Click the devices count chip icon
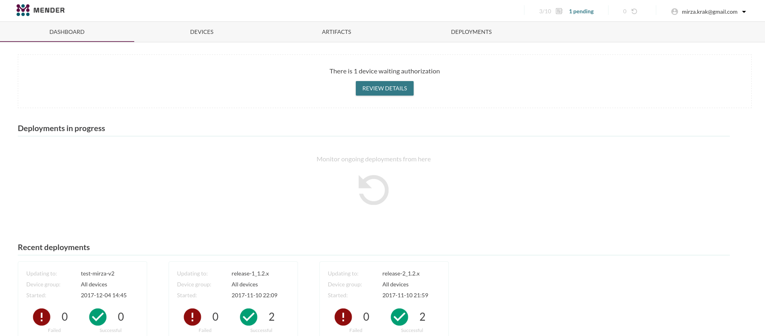This screenshot has width=765, height=336. 559,11
